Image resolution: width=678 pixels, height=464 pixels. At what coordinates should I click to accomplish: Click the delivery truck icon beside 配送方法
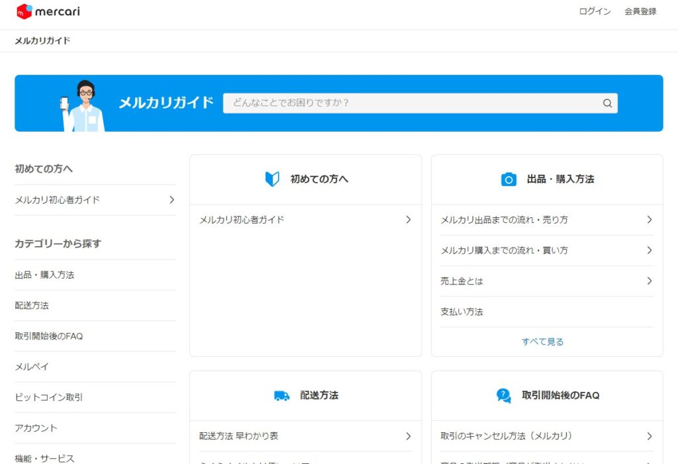[282, 395]
